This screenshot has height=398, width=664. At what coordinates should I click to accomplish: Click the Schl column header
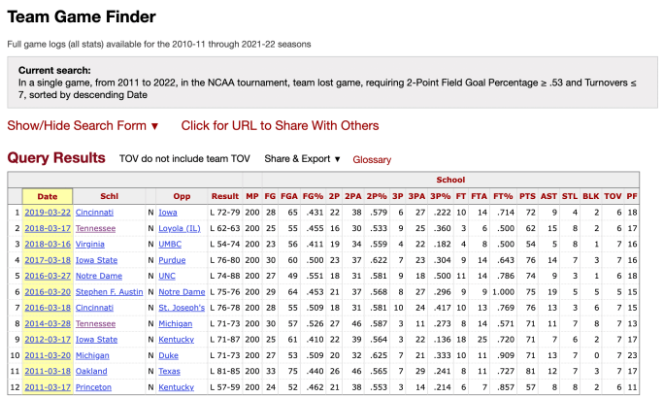[109, 196]
